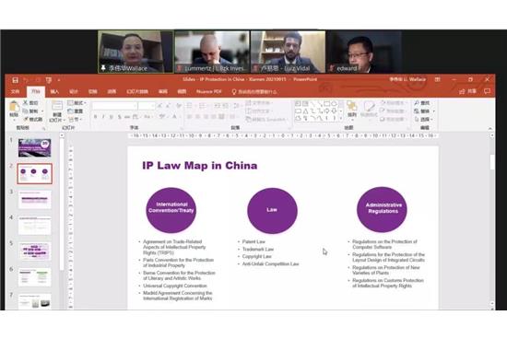Open the Replace dropdown arrow
Screen dimensions: 507x339
[x=433, y=111]
